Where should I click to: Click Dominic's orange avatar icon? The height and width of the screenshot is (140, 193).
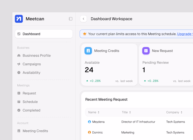point(90,132)
